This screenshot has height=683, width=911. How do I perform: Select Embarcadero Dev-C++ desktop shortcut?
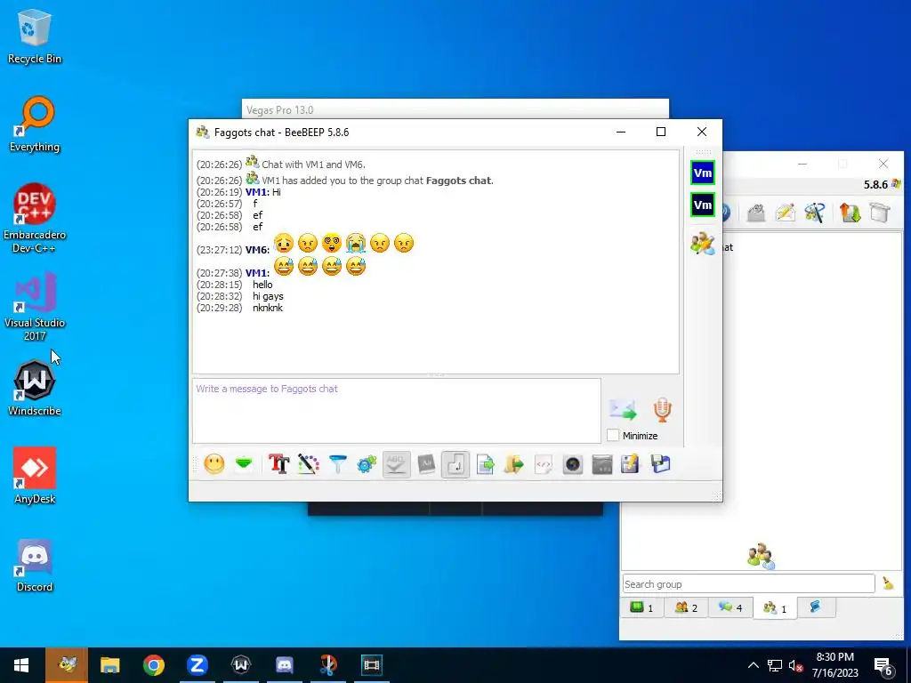click(35, 219)
